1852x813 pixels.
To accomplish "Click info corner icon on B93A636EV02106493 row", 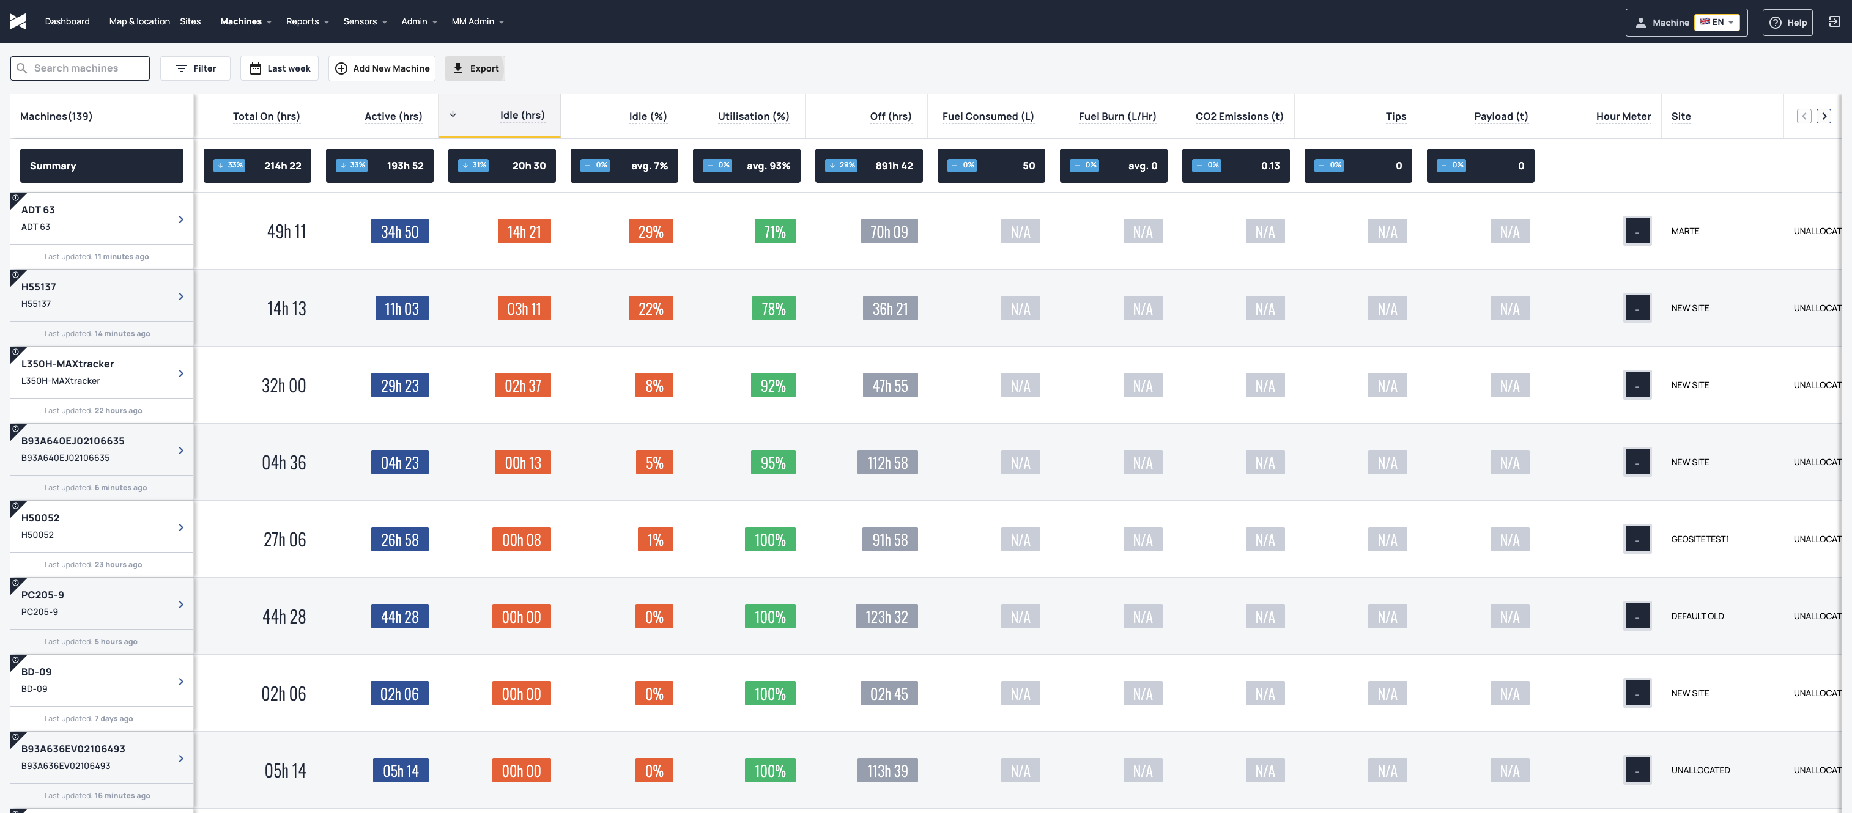I will tap(15, 736).
